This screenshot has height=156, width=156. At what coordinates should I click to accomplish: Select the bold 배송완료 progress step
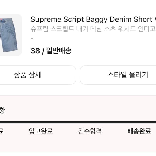tap(139, 131)
